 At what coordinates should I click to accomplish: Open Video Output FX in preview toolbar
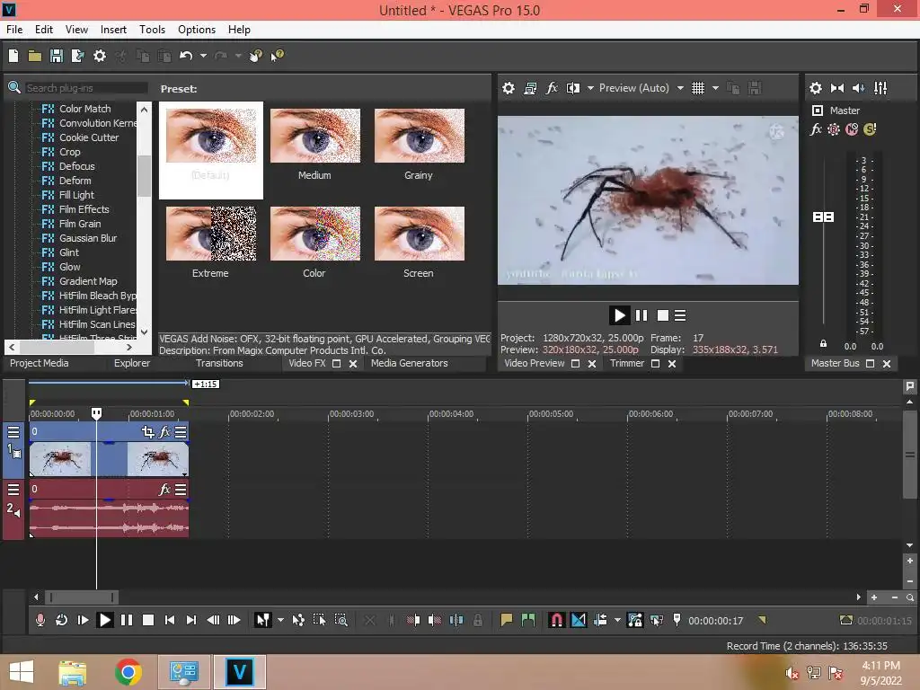[552, 88]
